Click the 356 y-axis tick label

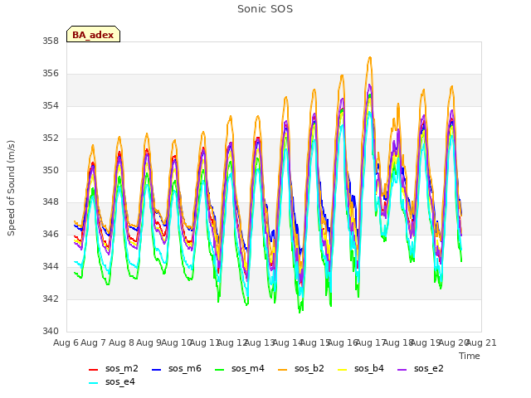coord(51,74)
